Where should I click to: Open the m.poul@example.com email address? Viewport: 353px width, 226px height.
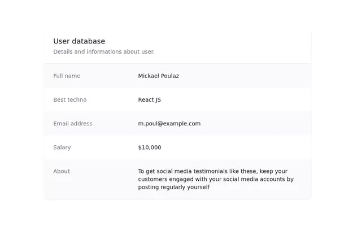pyautogui.click(x=169, y=124)
